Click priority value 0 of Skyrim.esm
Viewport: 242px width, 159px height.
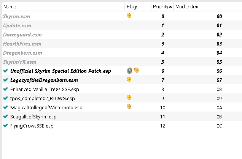coord(163,16)
